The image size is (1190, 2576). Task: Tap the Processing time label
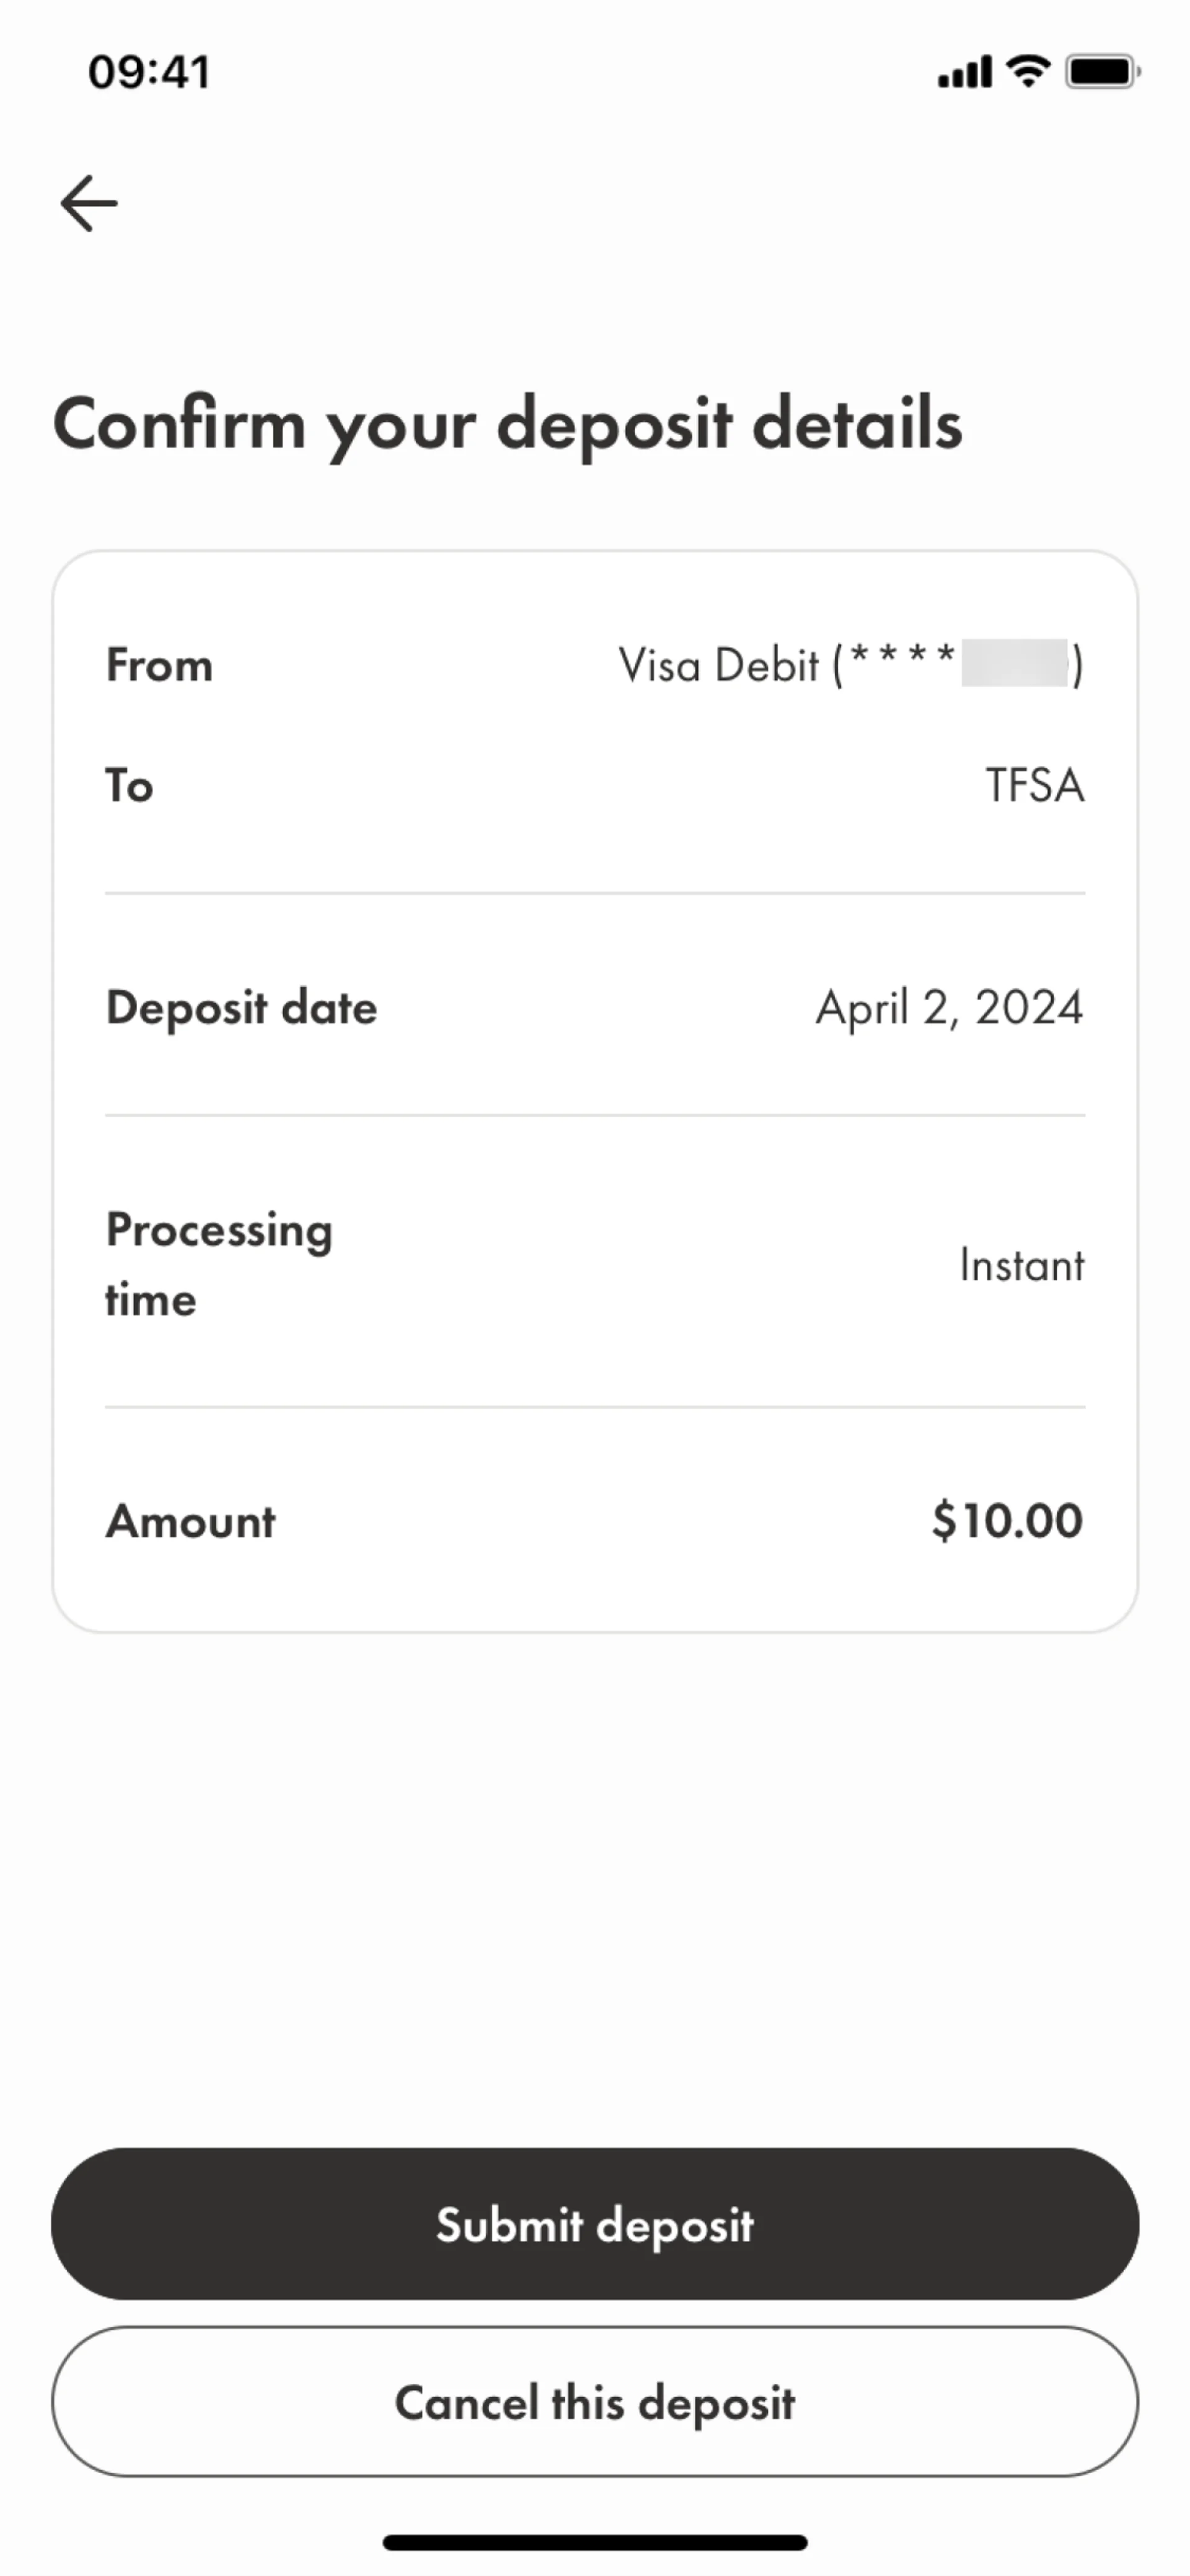pyautogui.click(x=219, y=1264)
